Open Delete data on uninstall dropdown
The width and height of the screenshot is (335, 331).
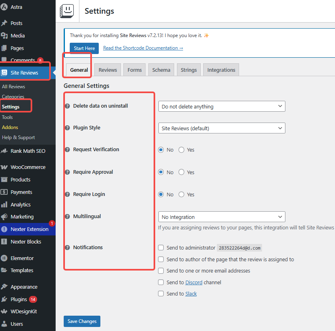[x=221, y=106]
